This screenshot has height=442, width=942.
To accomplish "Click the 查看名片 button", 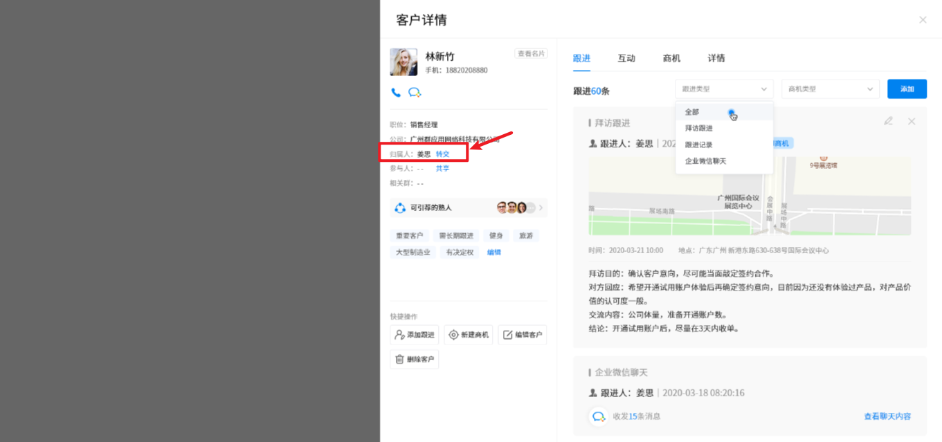I will tap(531, 54).
